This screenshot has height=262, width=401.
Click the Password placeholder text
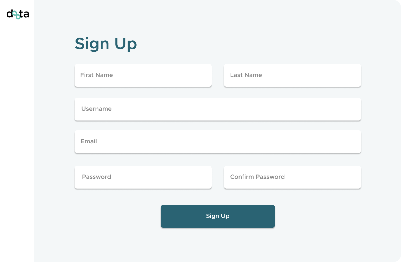97,177
